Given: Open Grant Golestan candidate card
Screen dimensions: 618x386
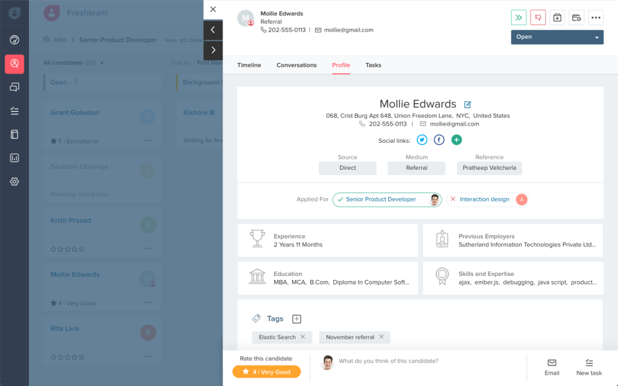Looking at the screenshot, I should [x=102, y=124].
